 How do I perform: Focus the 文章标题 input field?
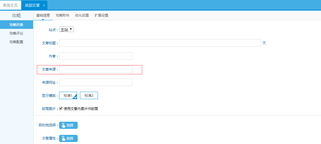coord(160,43)
